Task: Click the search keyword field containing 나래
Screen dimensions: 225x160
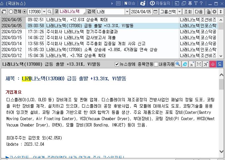Action: (x=111, y=12)
